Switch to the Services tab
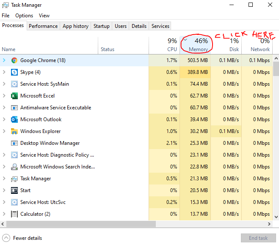 point(160,26)
